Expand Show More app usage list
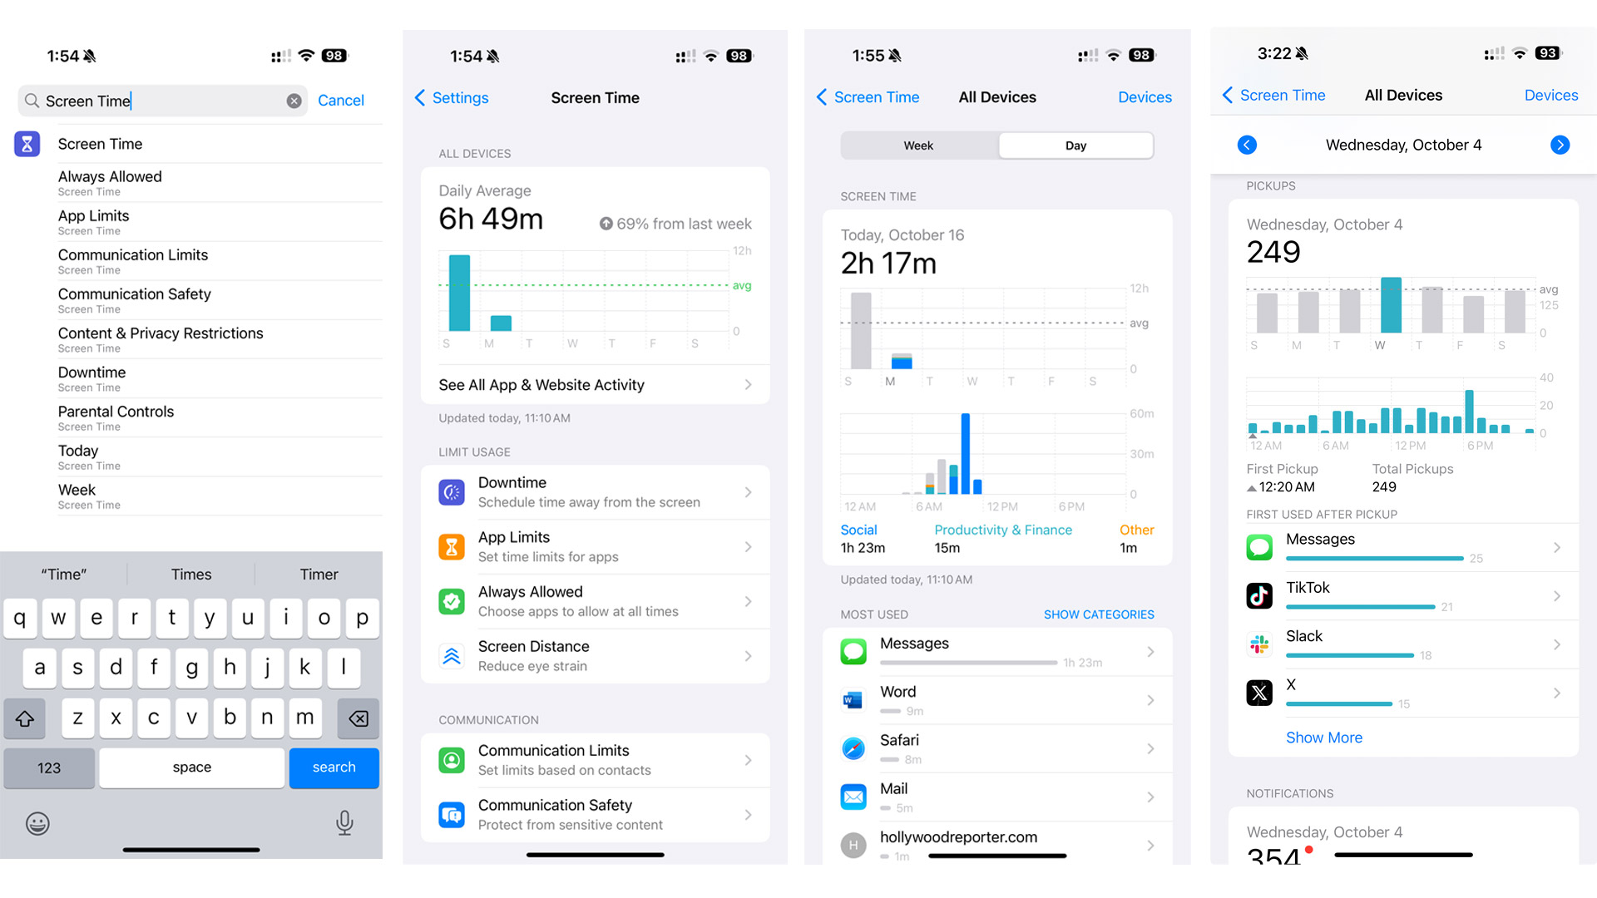1597x898 pixels. 1324,737
